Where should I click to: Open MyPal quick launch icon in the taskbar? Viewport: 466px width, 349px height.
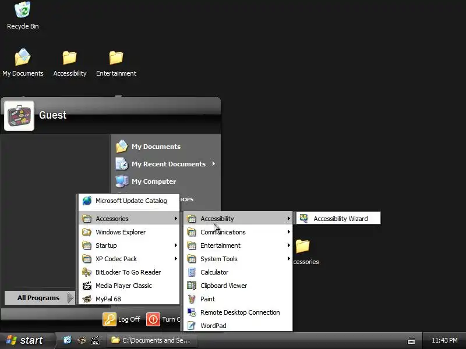click(x=82, y=340)
